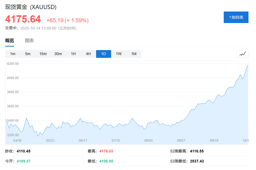Click the 今开 opening price 4109.37
This screenshot has width=256, height=170.
(x=23, y=161)
